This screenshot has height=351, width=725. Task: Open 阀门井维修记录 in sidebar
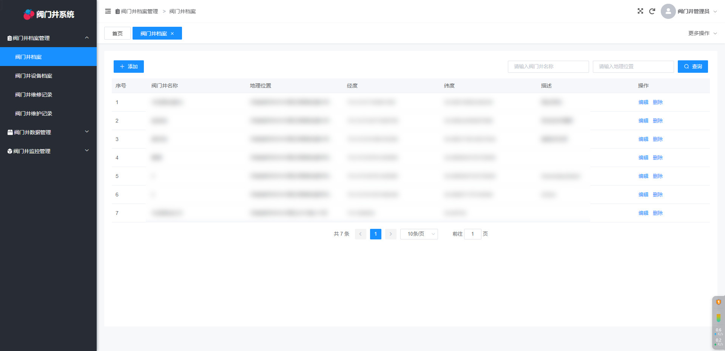point(34,95)
